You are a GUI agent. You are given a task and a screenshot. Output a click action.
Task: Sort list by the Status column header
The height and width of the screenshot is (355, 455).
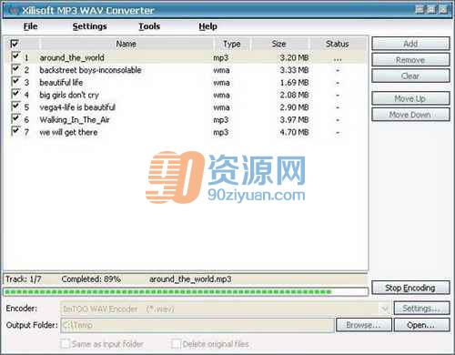(338, 44)
